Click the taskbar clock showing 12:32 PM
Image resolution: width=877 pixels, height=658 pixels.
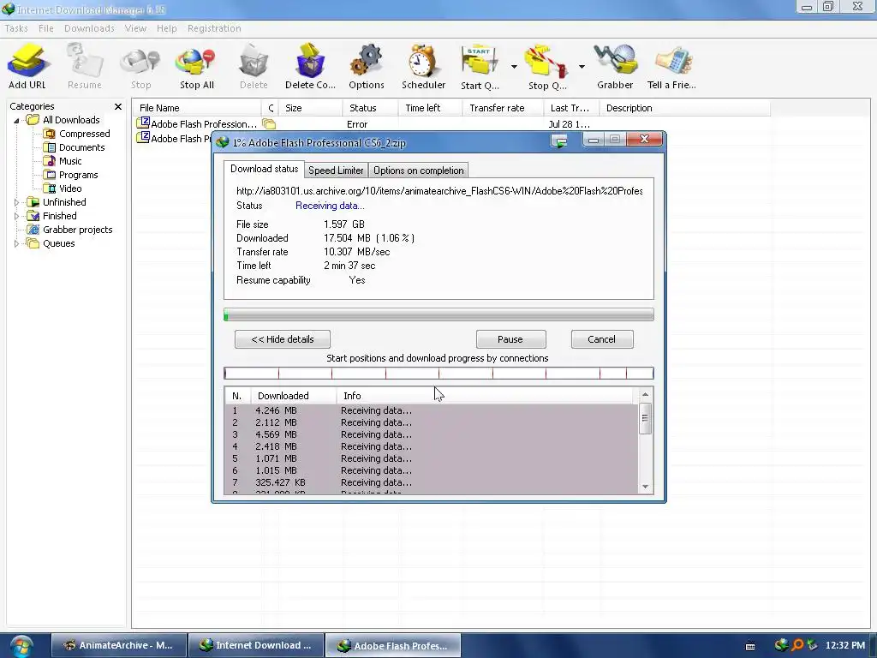coord(844,645)
